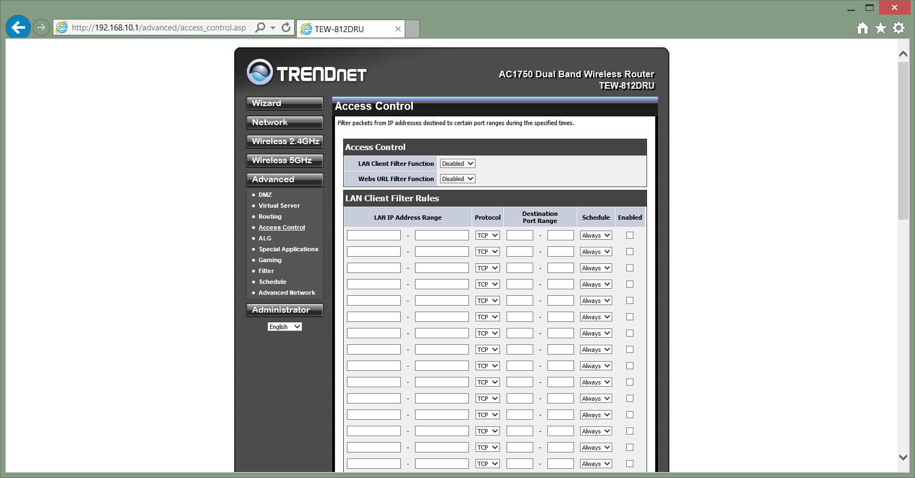Go to Virtual Server page
This screenshot has width=915, height=478.
(279, 206)
